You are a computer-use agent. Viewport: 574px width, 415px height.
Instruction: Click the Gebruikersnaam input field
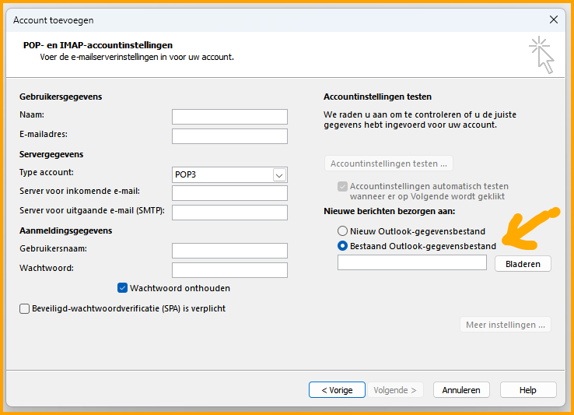pyautogui.click(x=229, y=251)
